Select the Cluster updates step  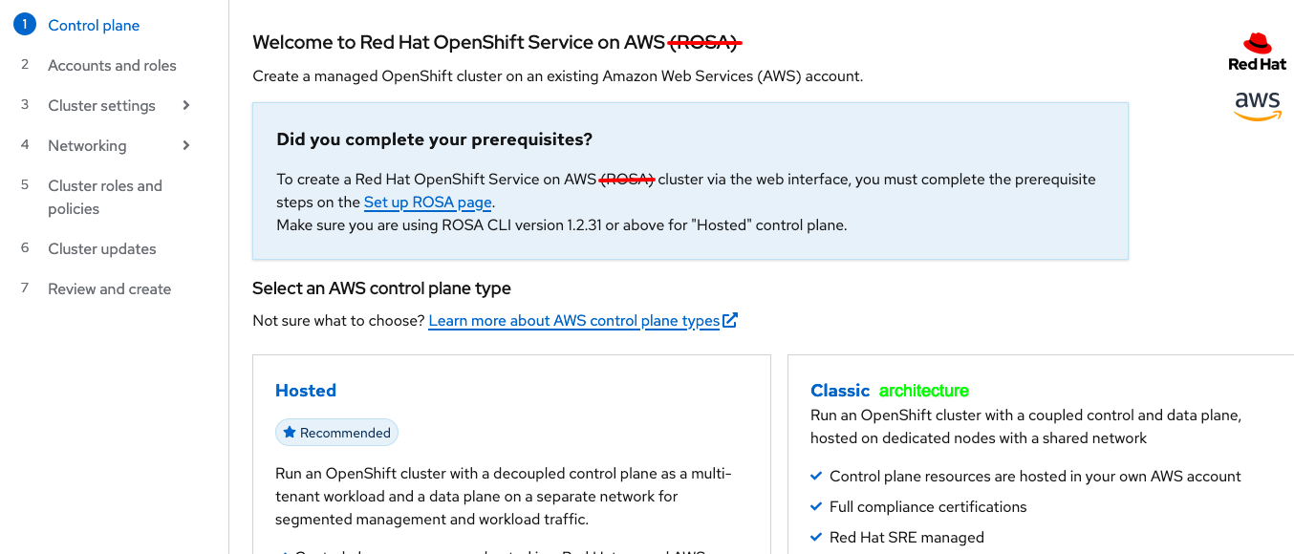click(x=102, y=248)
